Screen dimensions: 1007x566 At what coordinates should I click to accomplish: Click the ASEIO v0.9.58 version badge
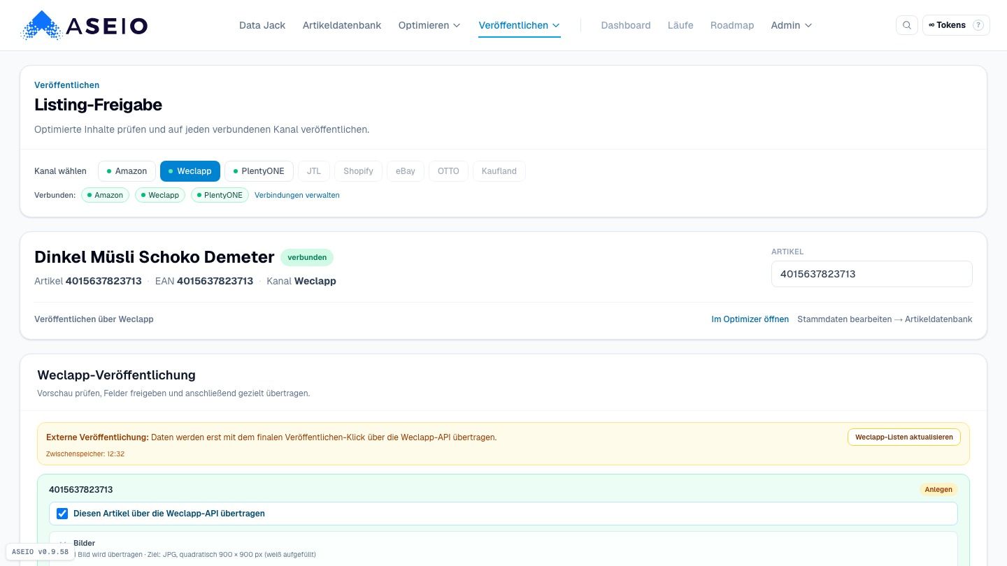pyautogui.click(x=41, y=552)
